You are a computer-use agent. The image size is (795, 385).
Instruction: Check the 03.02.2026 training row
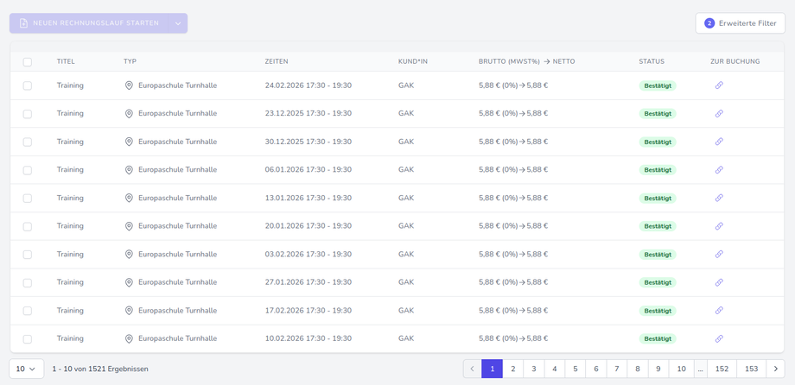tap(28, 255)
